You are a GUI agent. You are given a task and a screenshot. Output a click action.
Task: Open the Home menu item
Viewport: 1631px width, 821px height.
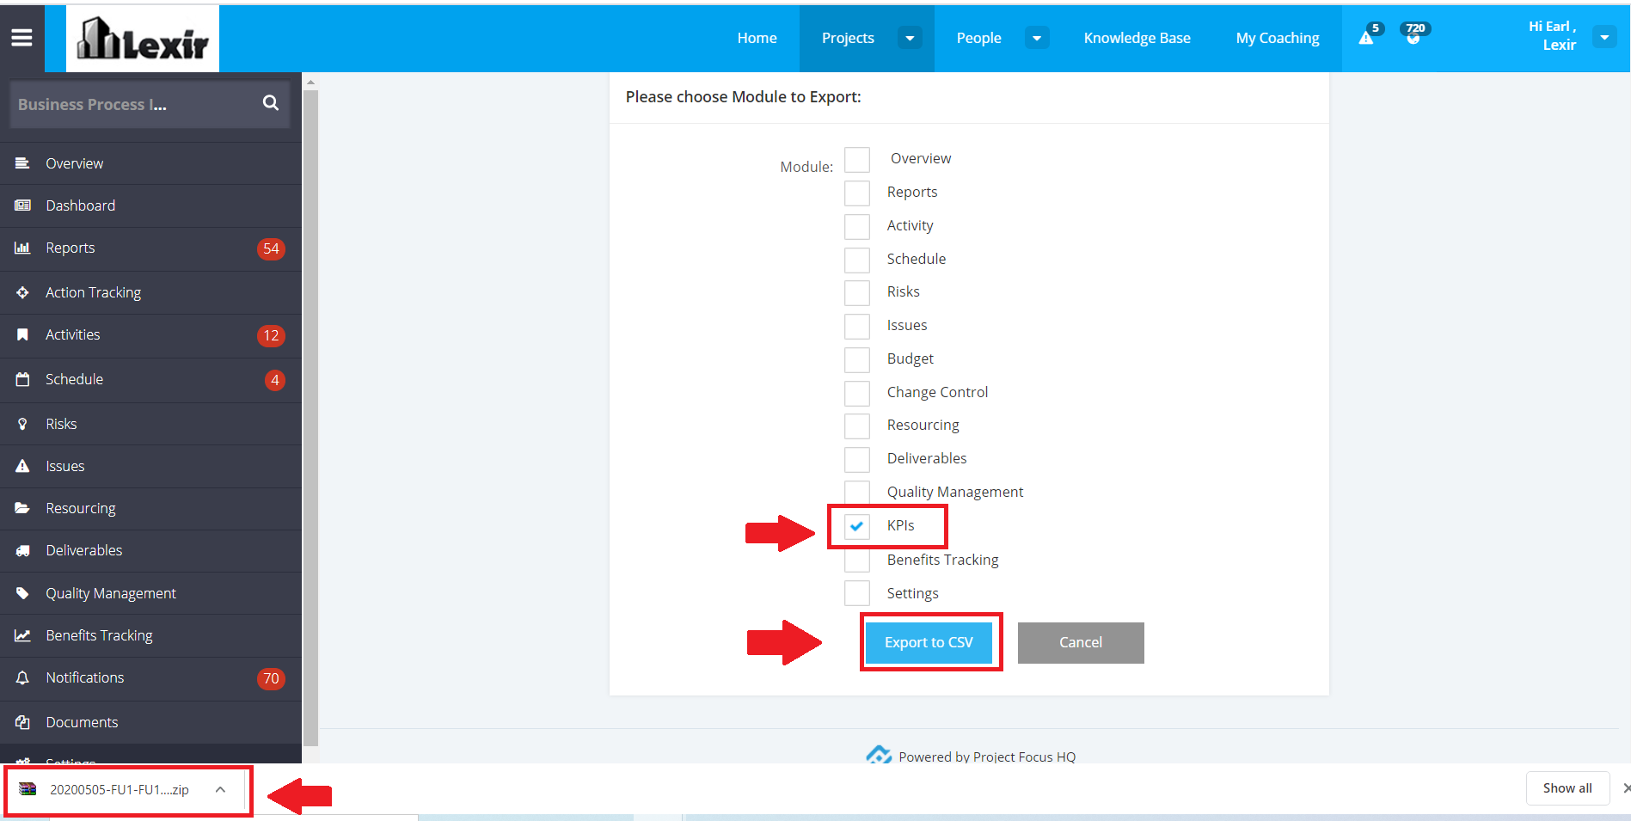[x=757, y=38]
